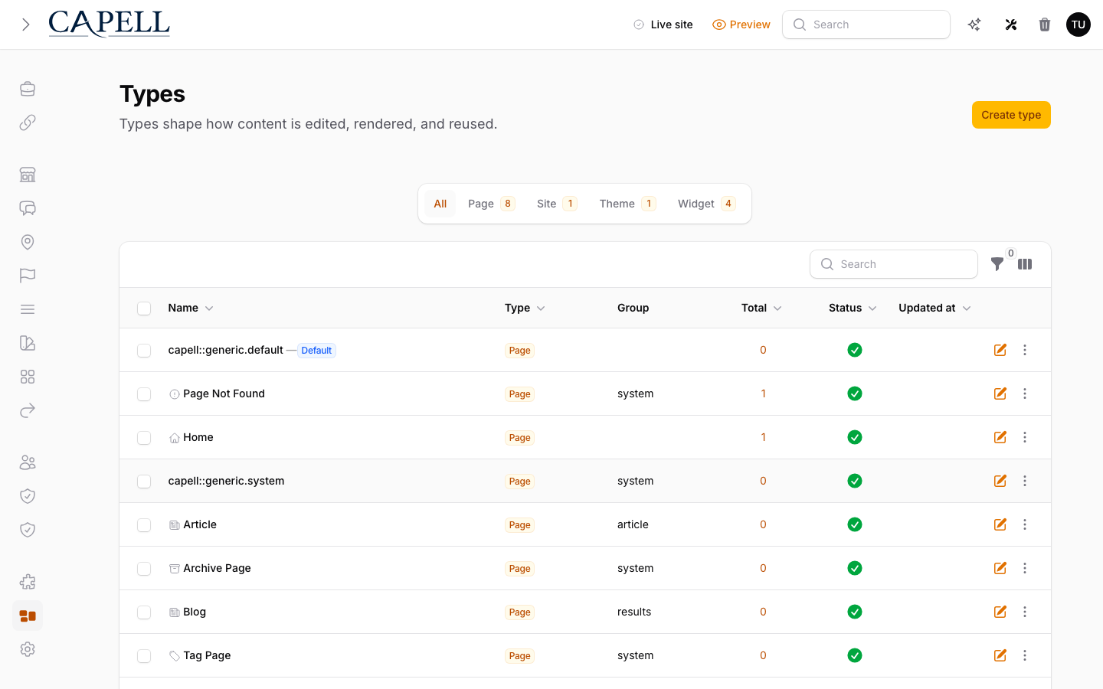Open the puzzle piece icon in sidebar
This screenshot has height=689, width=1103.
(x=28, y=582)
